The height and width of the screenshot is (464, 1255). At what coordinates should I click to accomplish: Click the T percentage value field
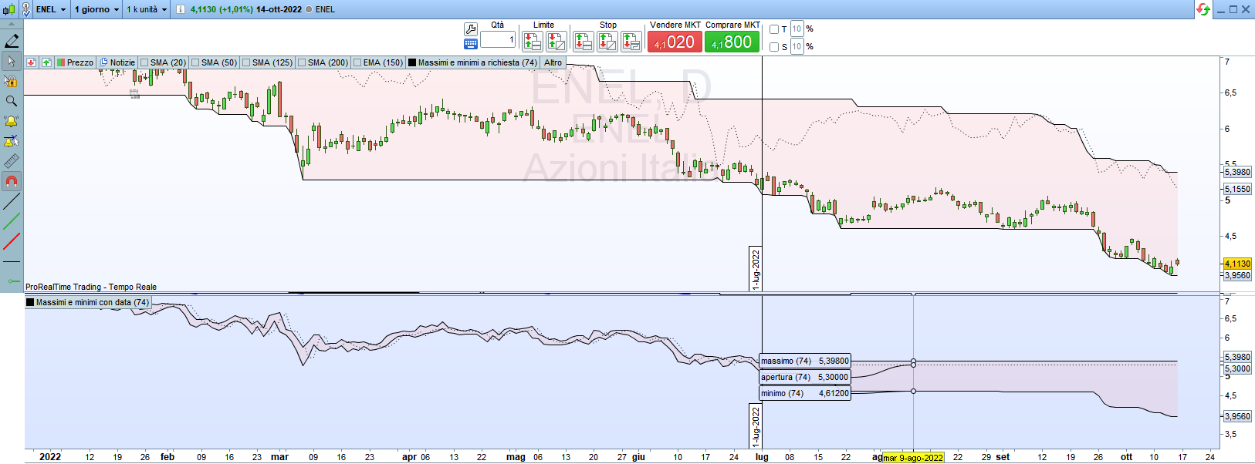tap(797, 29)
